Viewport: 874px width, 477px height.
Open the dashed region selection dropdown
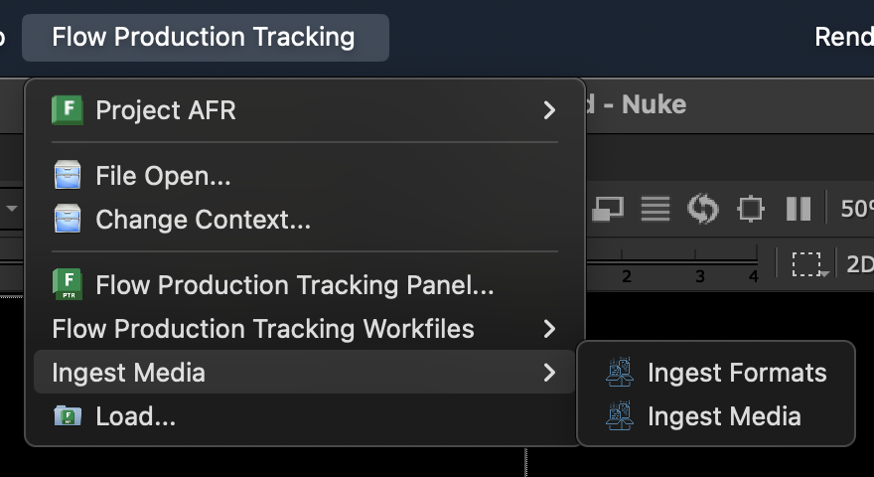808,264
